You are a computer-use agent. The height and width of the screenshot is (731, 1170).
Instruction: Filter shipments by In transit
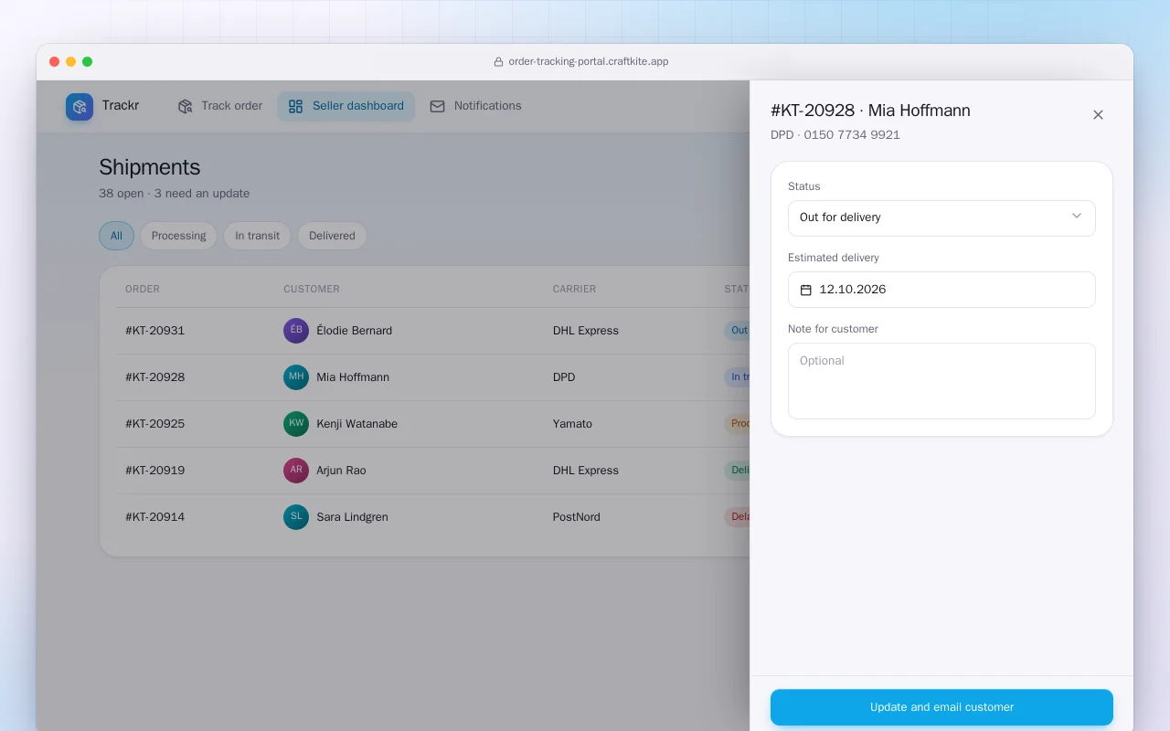[x=257, y=236]
